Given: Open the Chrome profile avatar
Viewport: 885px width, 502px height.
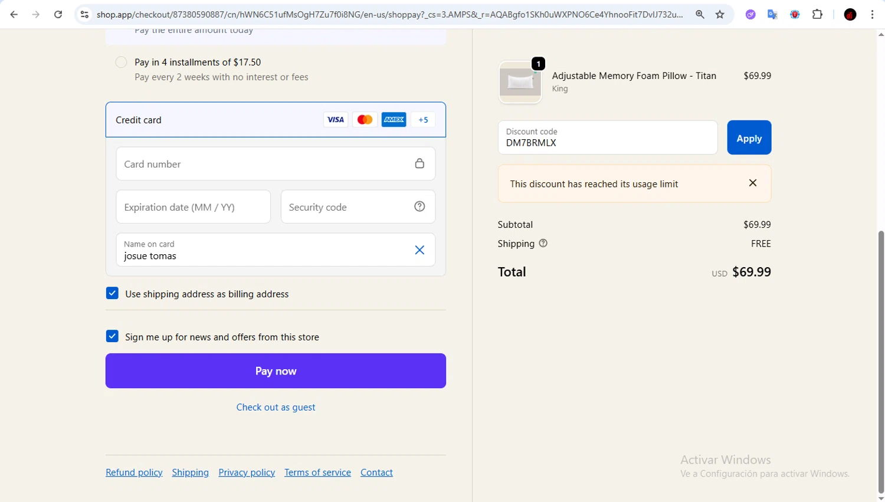Looking at the screenshot, I should tap(850, 14).
